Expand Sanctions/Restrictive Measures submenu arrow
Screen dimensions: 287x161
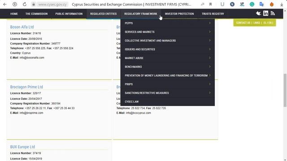pyautogui.click(x=210, y=93)
